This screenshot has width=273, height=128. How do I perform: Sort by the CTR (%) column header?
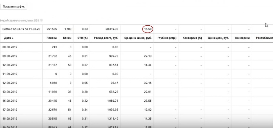[83, 38]
